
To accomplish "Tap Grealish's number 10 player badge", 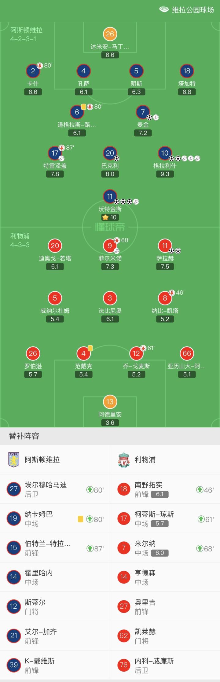I will click(x=165, y=153).
